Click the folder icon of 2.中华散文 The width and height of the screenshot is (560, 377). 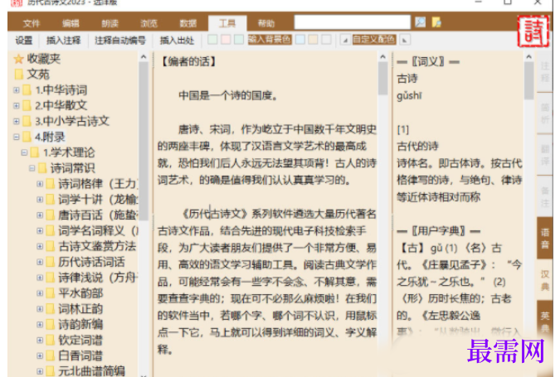pos(27,105)
